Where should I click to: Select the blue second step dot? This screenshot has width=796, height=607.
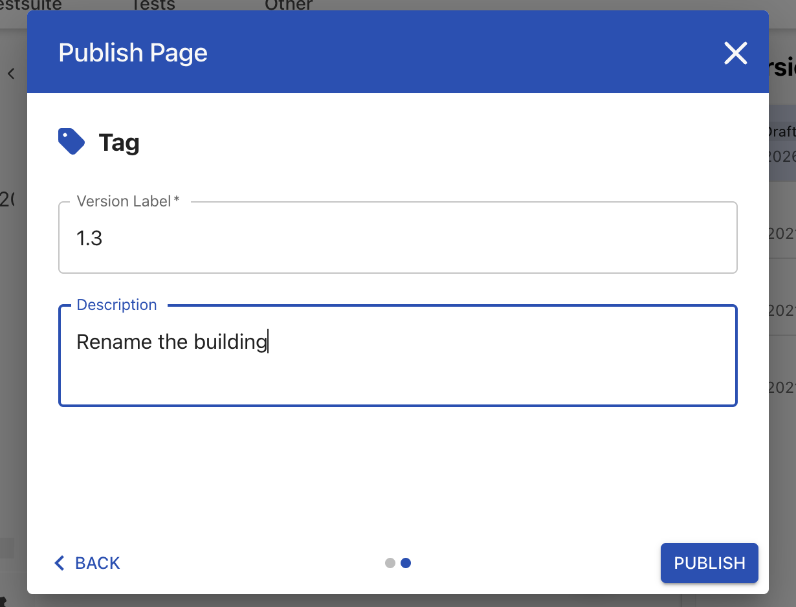406,563
